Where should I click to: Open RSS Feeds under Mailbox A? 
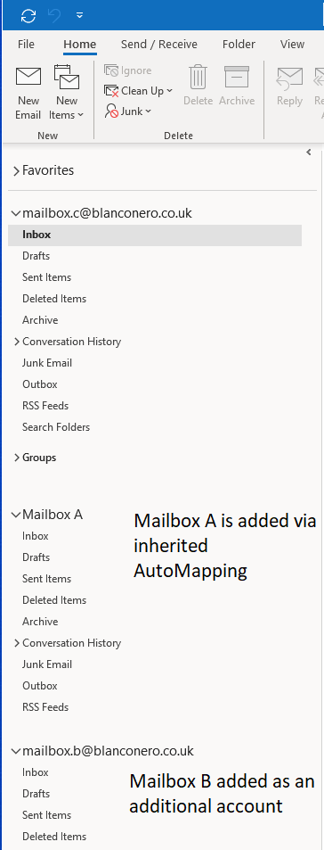coord(45,707)
